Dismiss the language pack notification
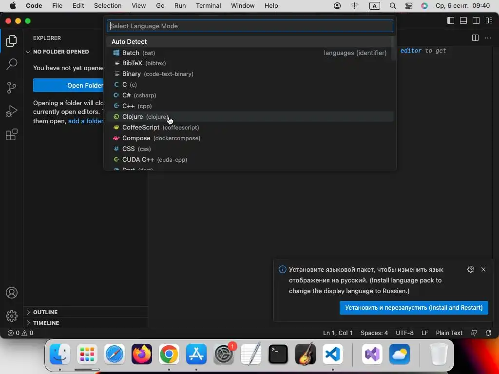Viewport: 499px width, 374px height. pyautogui.click(x=483, y=269)
